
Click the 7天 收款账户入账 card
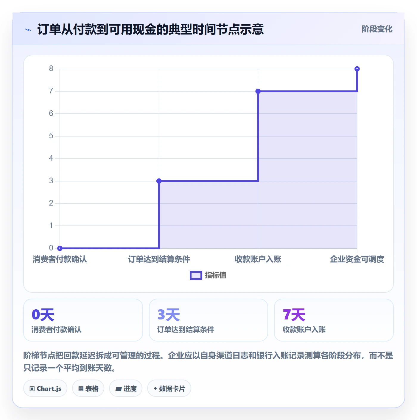(x=334, y=320)
